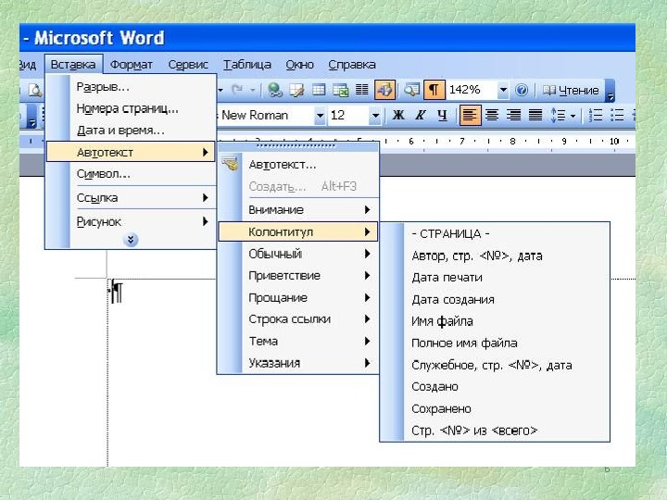Viewport: 667px width, 500px height.
Task: Click the horizontal ruler at mark 8
Action: 512,142
